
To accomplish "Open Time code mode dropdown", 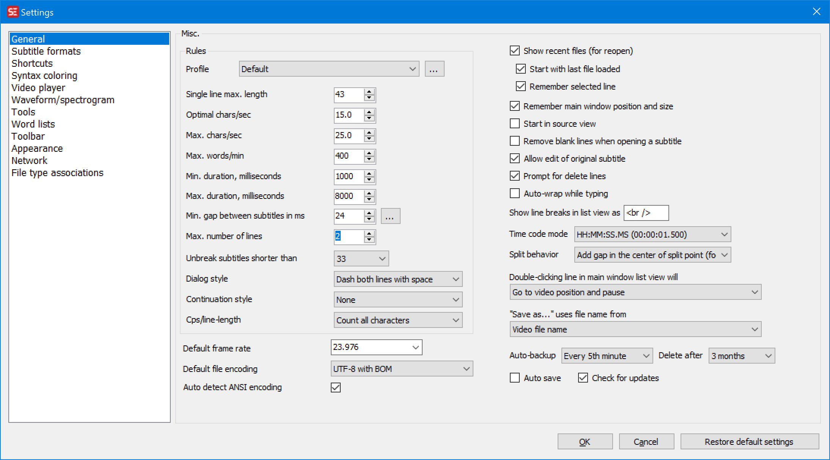I will tap(652, 235).
